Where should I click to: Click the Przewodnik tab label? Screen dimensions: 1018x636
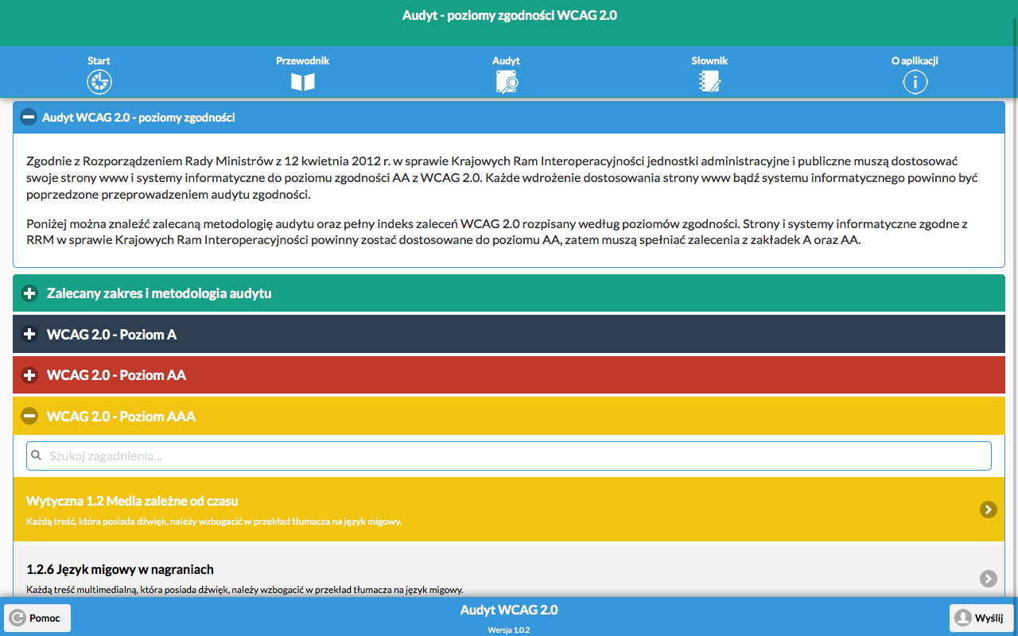[x=303, y=60]
